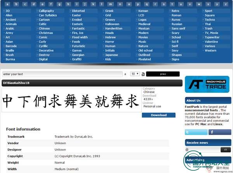Screen dimensions: 233x173
Task: Open the Can Syllabics category link
Action: [x=48, y=15]
